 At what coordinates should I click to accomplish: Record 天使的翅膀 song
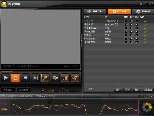pyautogui.click(x=131, y=31)
